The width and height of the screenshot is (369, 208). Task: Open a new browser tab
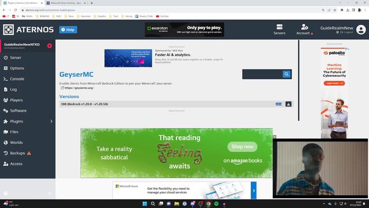(x=92, y=3)
